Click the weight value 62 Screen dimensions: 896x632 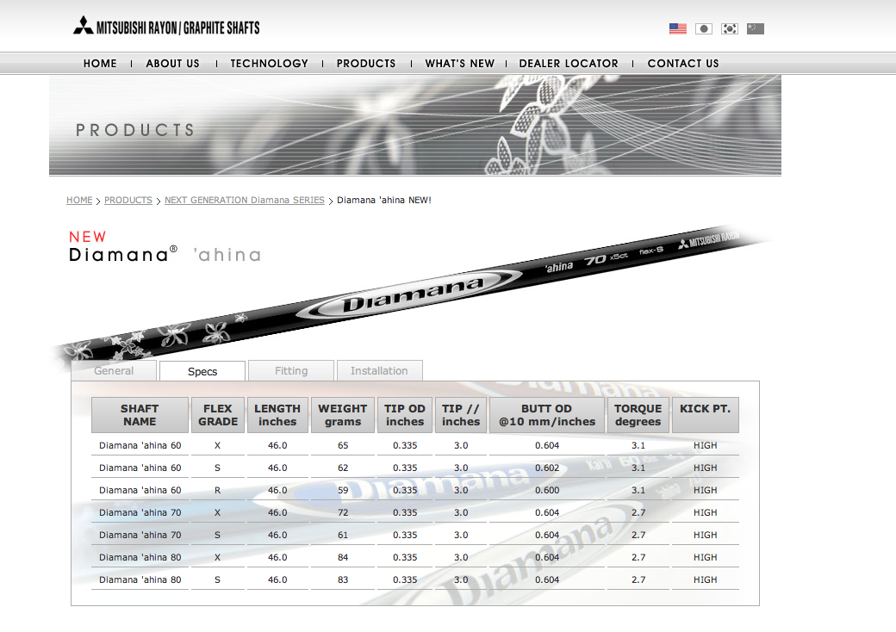343,468
